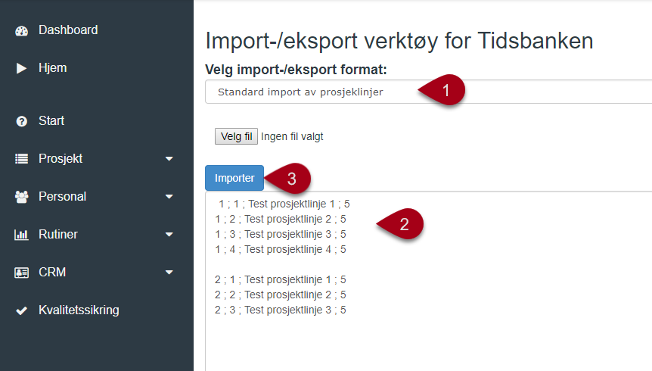Click the Rutiner bar chart icon

click(x=21, y=235)
